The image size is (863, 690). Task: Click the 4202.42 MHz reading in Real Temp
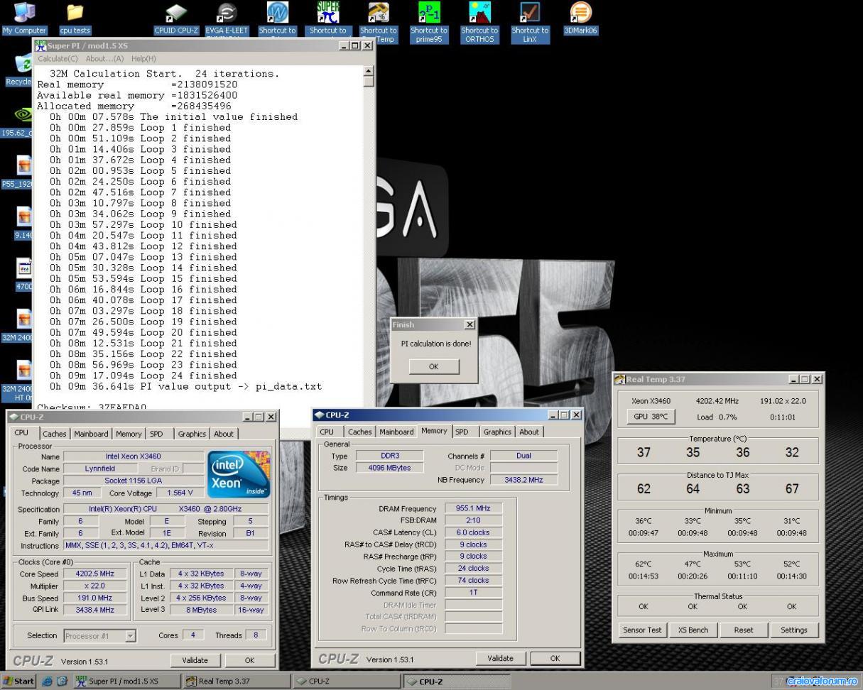pyautogui.click(x=717, y=401)
